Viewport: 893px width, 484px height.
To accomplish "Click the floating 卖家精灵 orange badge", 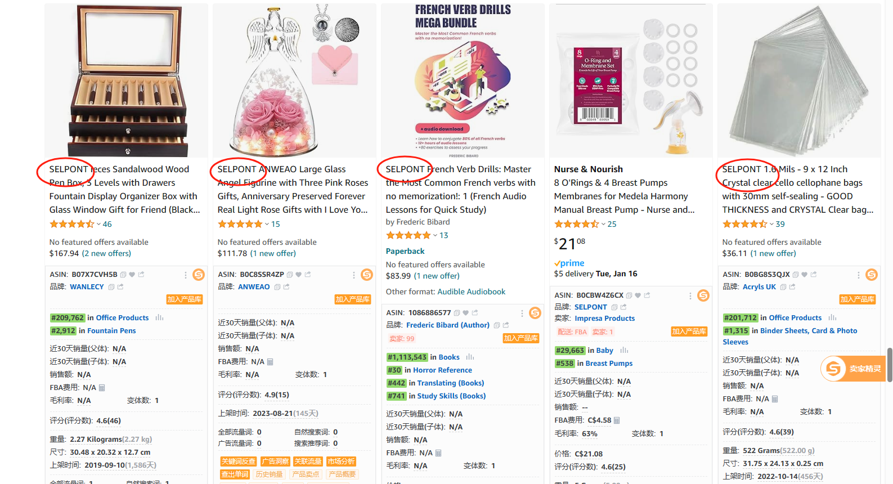I will [x=854, y=369].
